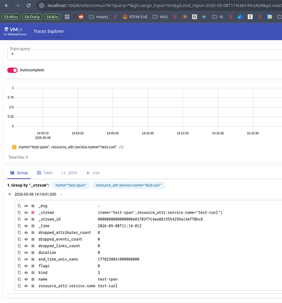Image resolution: width=282 pixels, height=303 pixels.
Task: Click the _stream_id hash value
Action: click(x=150, y=219)
